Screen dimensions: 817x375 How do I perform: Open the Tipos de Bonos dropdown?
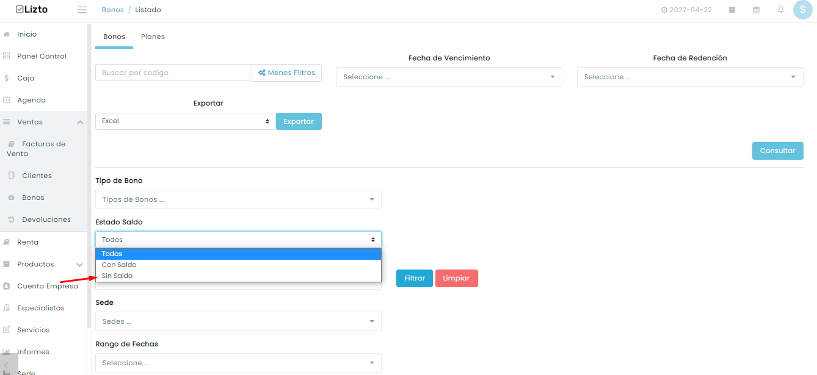238,199
